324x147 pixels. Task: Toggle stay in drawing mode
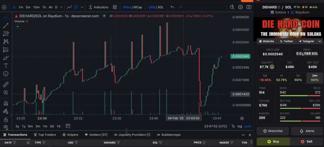pyautogui.click(x=6, y=111)
